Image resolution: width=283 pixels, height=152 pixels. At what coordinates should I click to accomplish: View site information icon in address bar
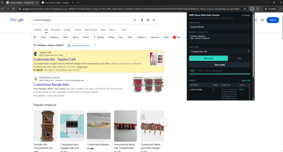coord(20,9)
